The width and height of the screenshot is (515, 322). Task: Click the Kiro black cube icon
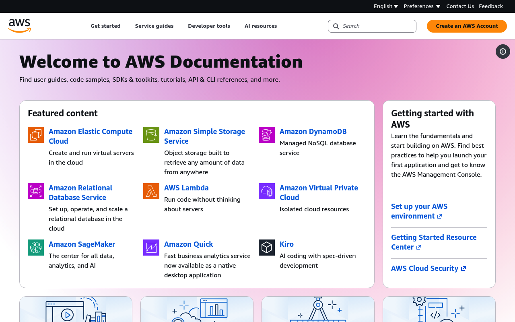(267, 248)
